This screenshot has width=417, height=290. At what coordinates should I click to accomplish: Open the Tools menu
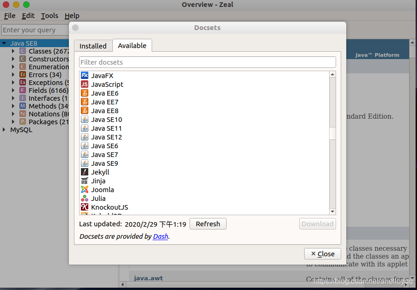tap(49, 16)
